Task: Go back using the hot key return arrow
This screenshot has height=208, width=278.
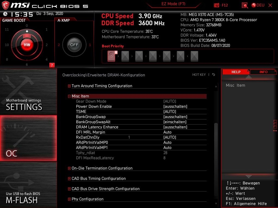Action: 214,75
